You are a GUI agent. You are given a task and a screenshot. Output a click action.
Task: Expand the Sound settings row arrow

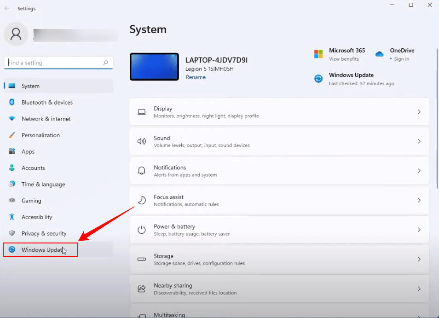tap(419, 141)
